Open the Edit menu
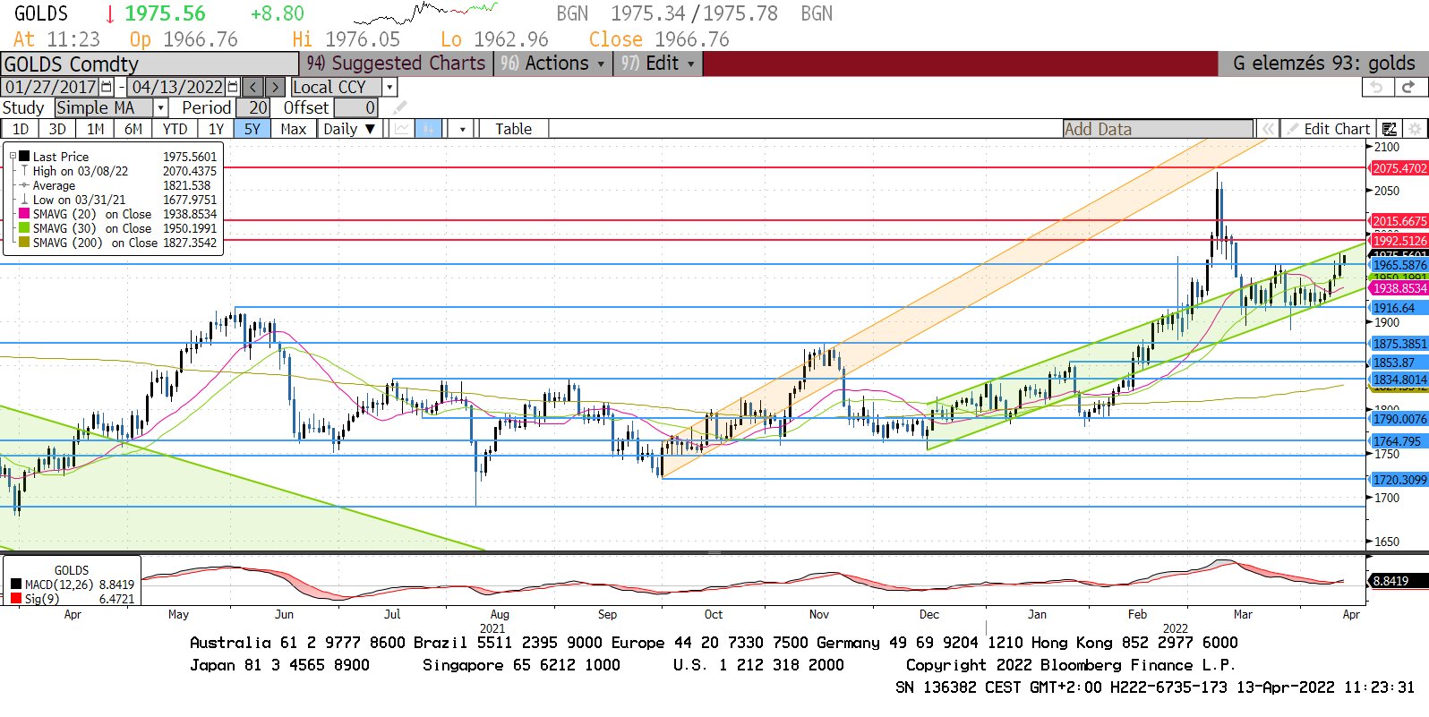This screenshot has height=717, width=1429. click(658, 64)
